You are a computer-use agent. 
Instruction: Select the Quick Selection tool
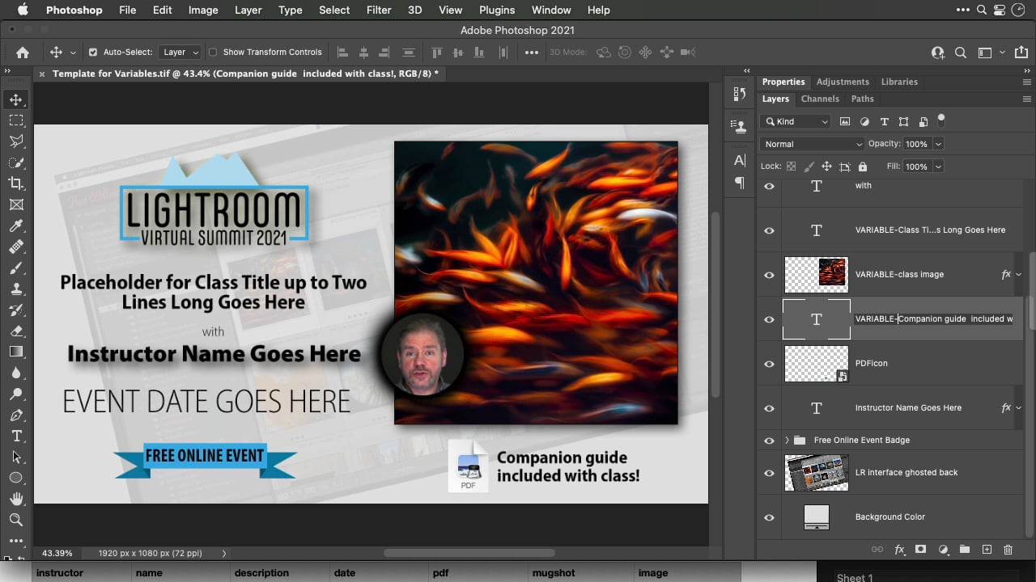click(16, 162)
